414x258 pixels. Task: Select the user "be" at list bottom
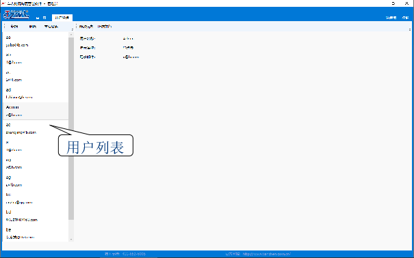(x=36, y=233)
